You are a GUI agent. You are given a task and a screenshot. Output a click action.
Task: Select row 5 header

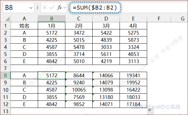[5, 54]
